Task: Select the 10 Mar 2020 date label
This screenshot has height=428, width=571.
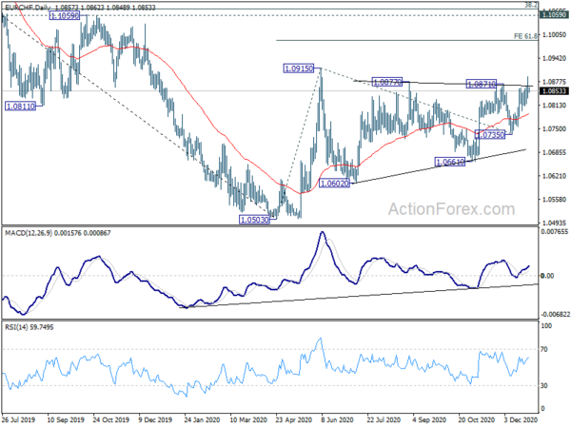Action: coord(248,419)
